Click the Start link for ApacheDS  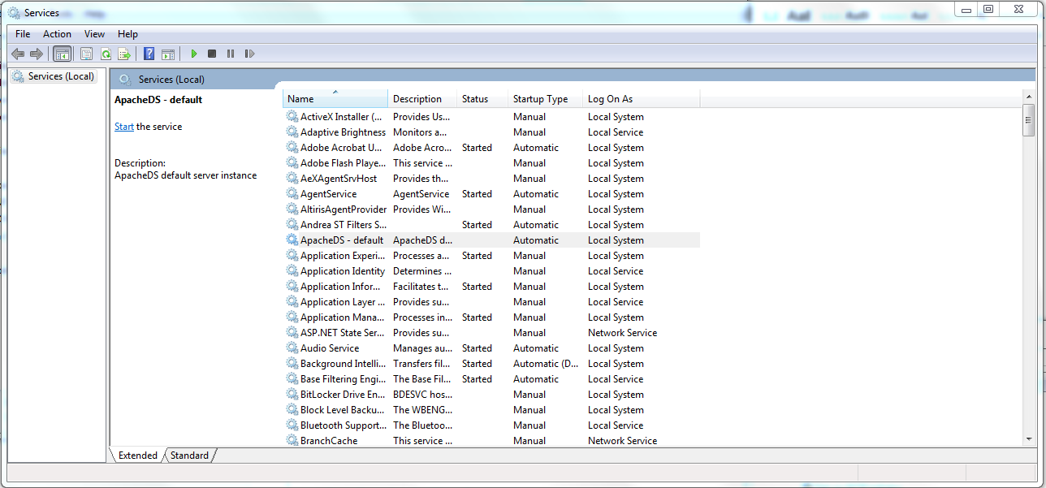pos(124,127)
